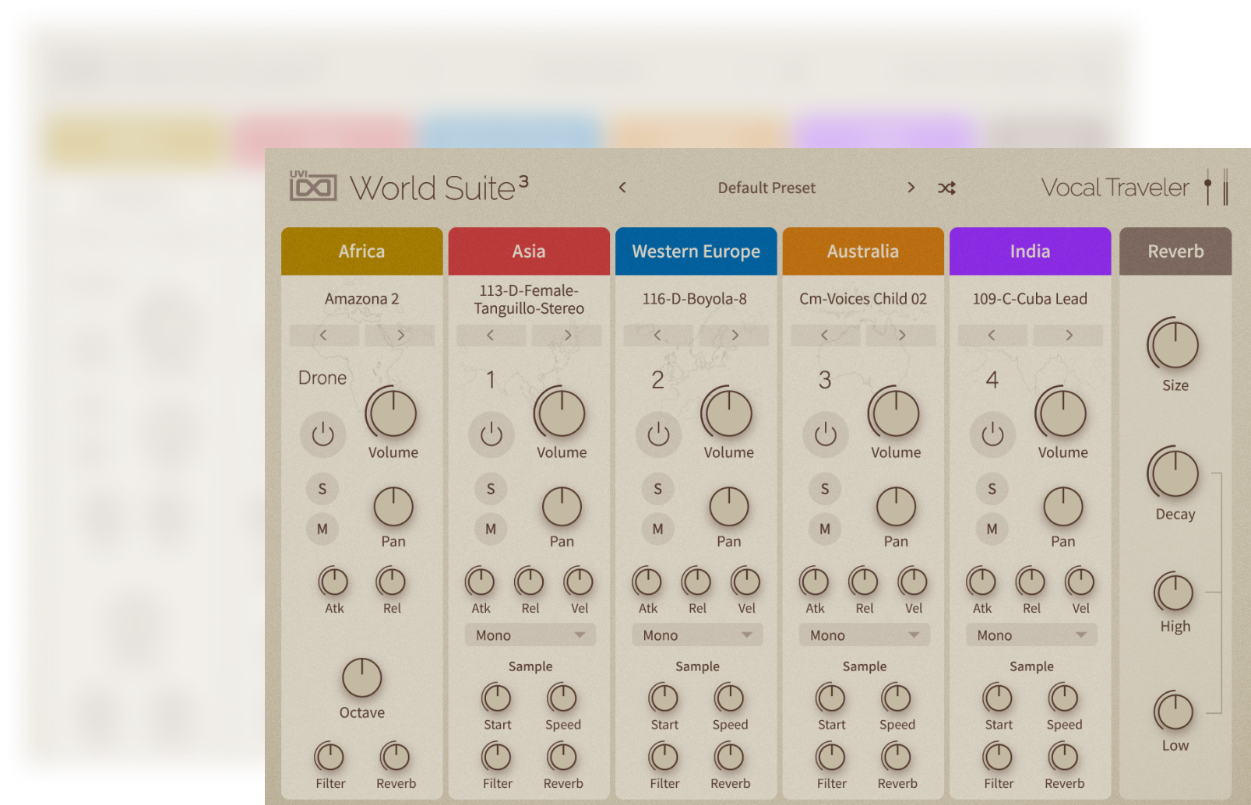1251x805 pixels.
Task: Click the Africa Volume knob
Action: [x=393, y=413]
